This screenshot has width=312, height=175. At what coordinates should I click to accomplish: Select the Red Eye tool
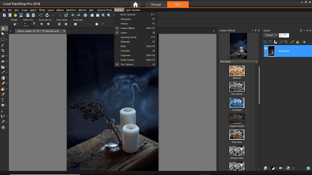[3, 61]
